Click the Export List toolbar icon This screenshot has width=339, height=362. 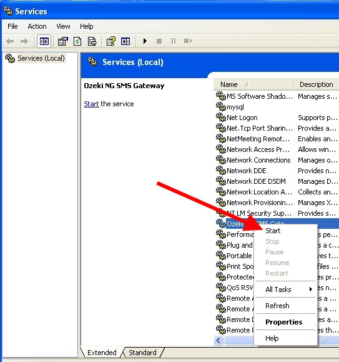92,41
